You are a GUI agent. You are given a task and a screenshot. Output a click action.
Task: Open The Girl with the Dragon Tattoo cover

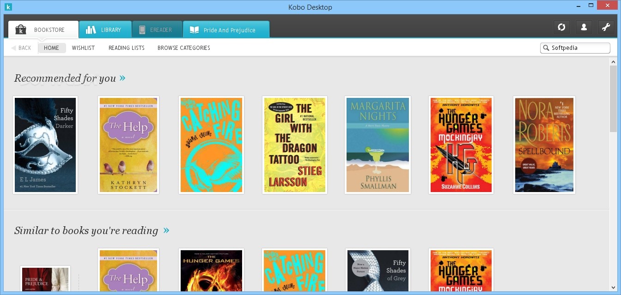295,145
